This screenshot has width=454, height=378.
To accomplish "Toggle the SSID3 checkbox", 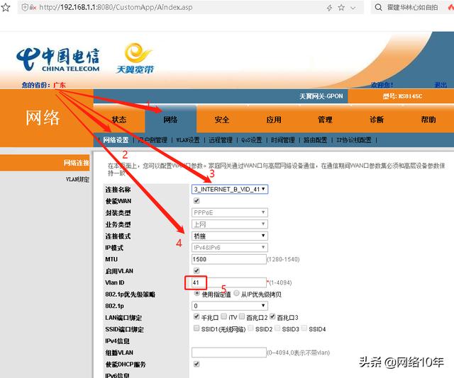I will pos(277,328).
